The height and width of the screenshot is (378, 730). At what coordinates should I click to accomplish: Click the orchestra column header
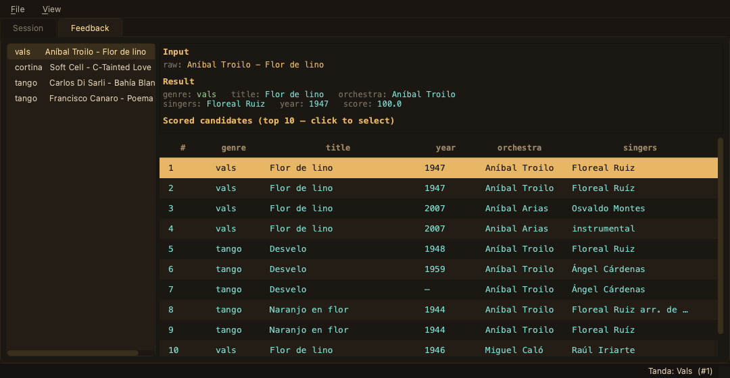pyautogui.click(x=519, y=148)
